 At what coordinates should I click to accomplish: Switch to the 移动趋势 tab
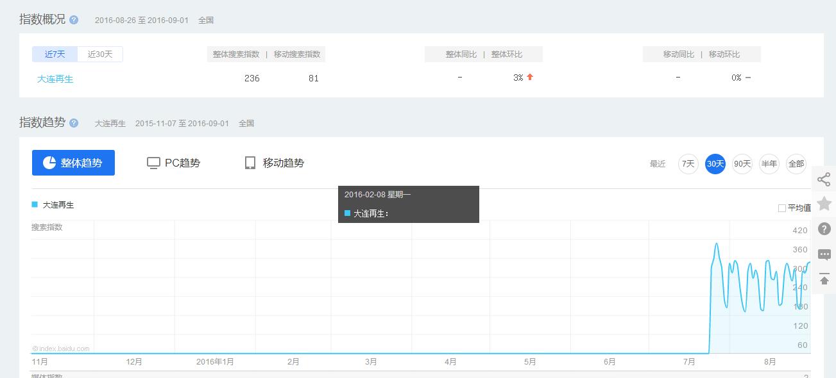275,163
